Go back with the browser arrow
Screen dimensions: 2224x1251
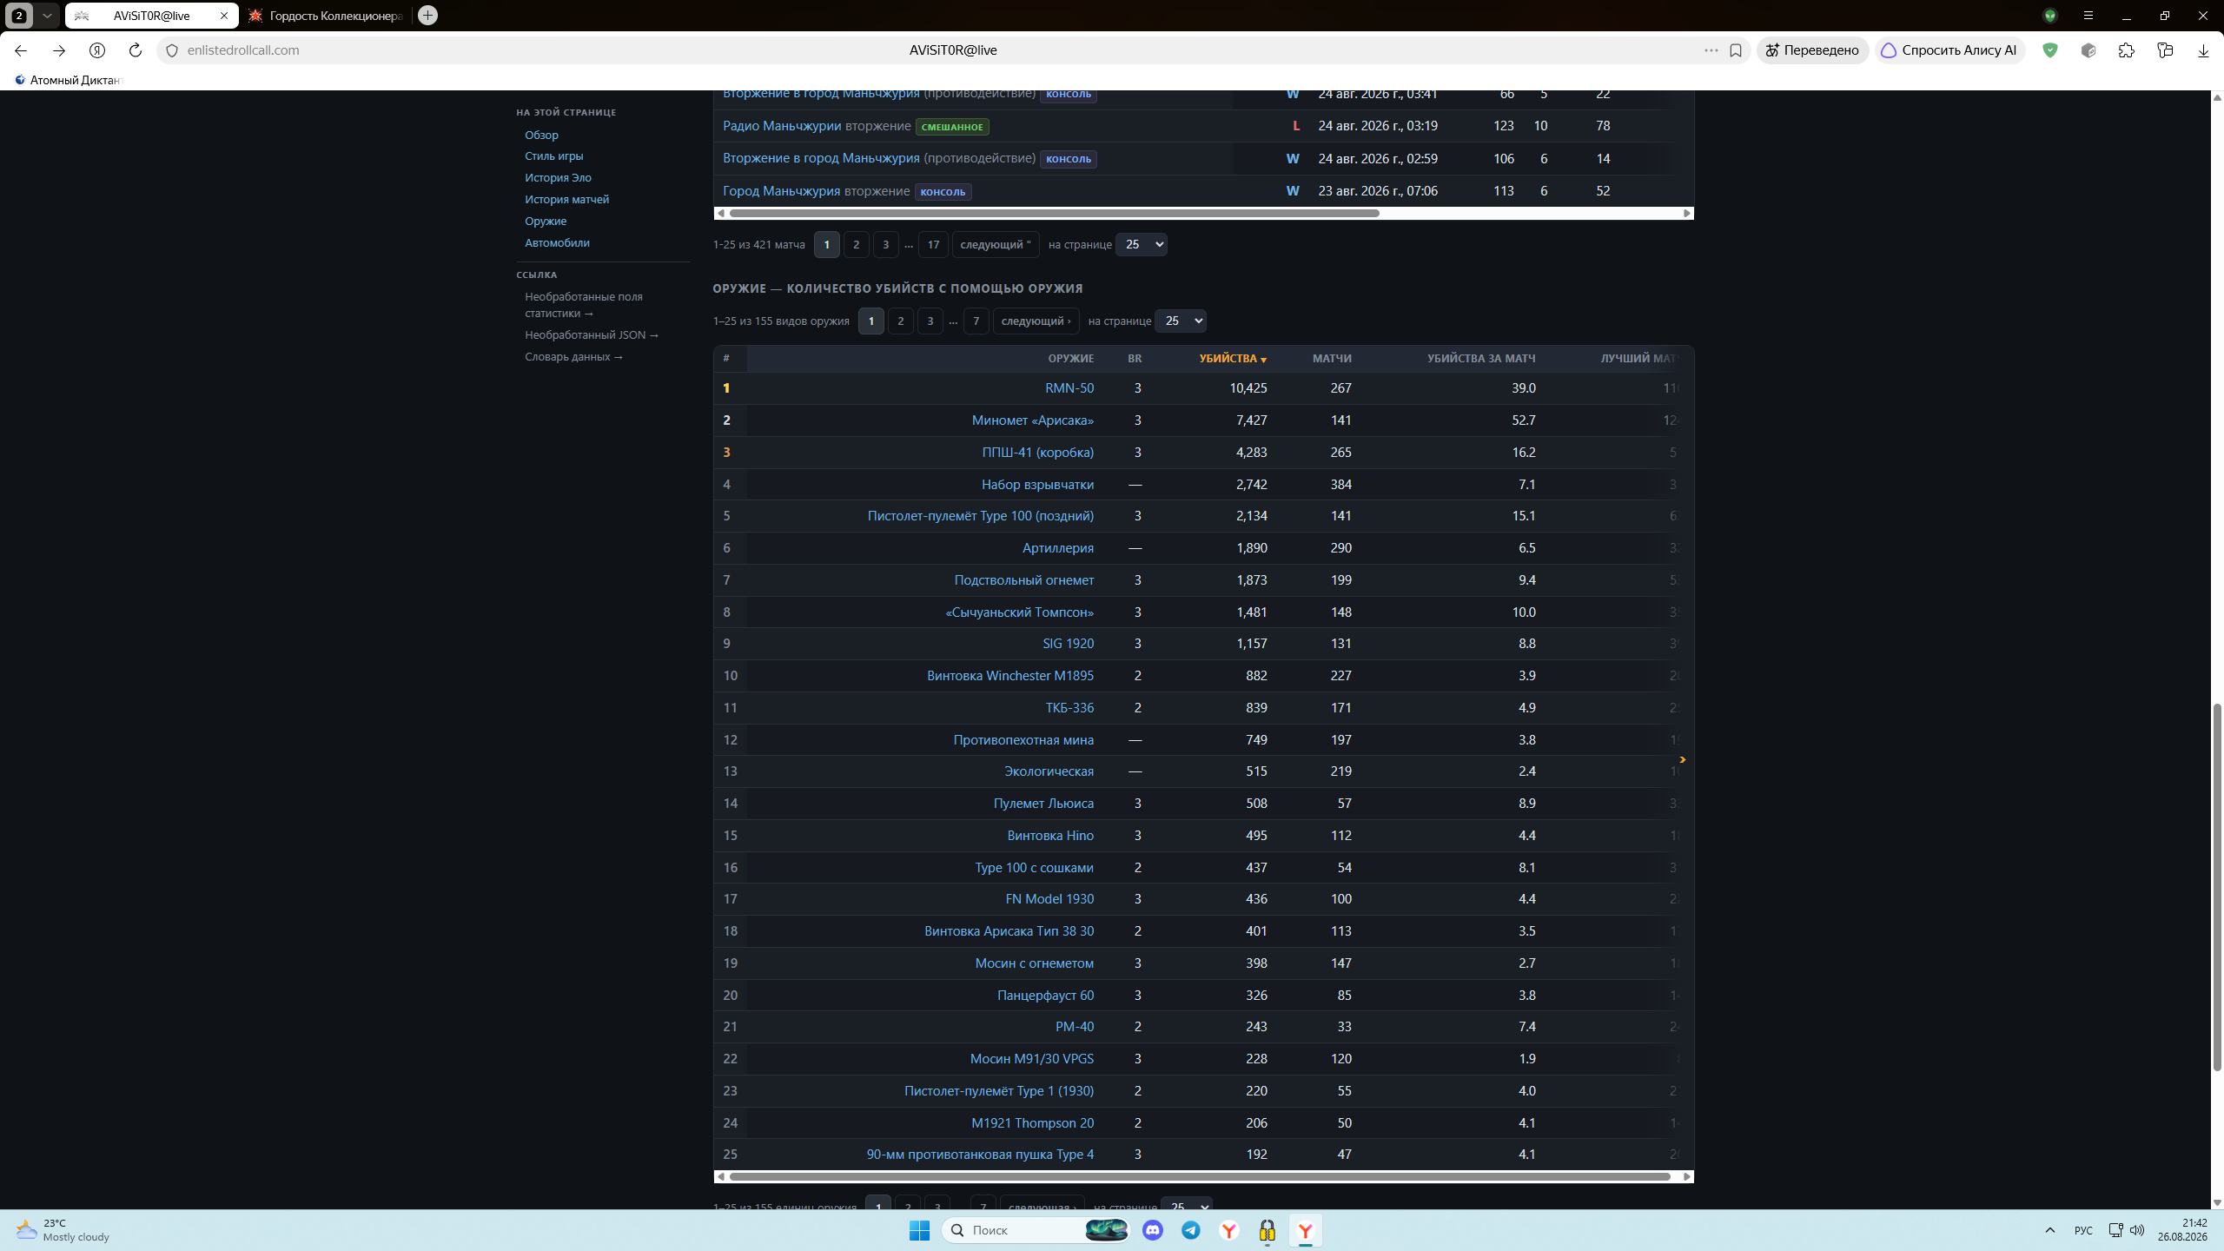point(21,50)
